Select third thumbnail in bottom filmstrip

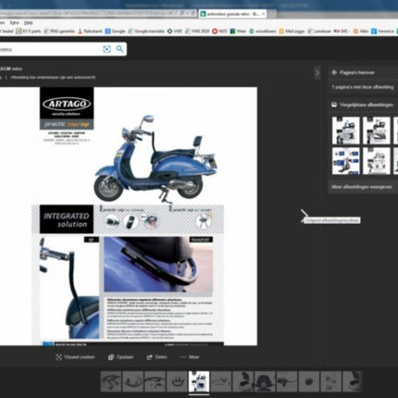(x=155, y=381)
